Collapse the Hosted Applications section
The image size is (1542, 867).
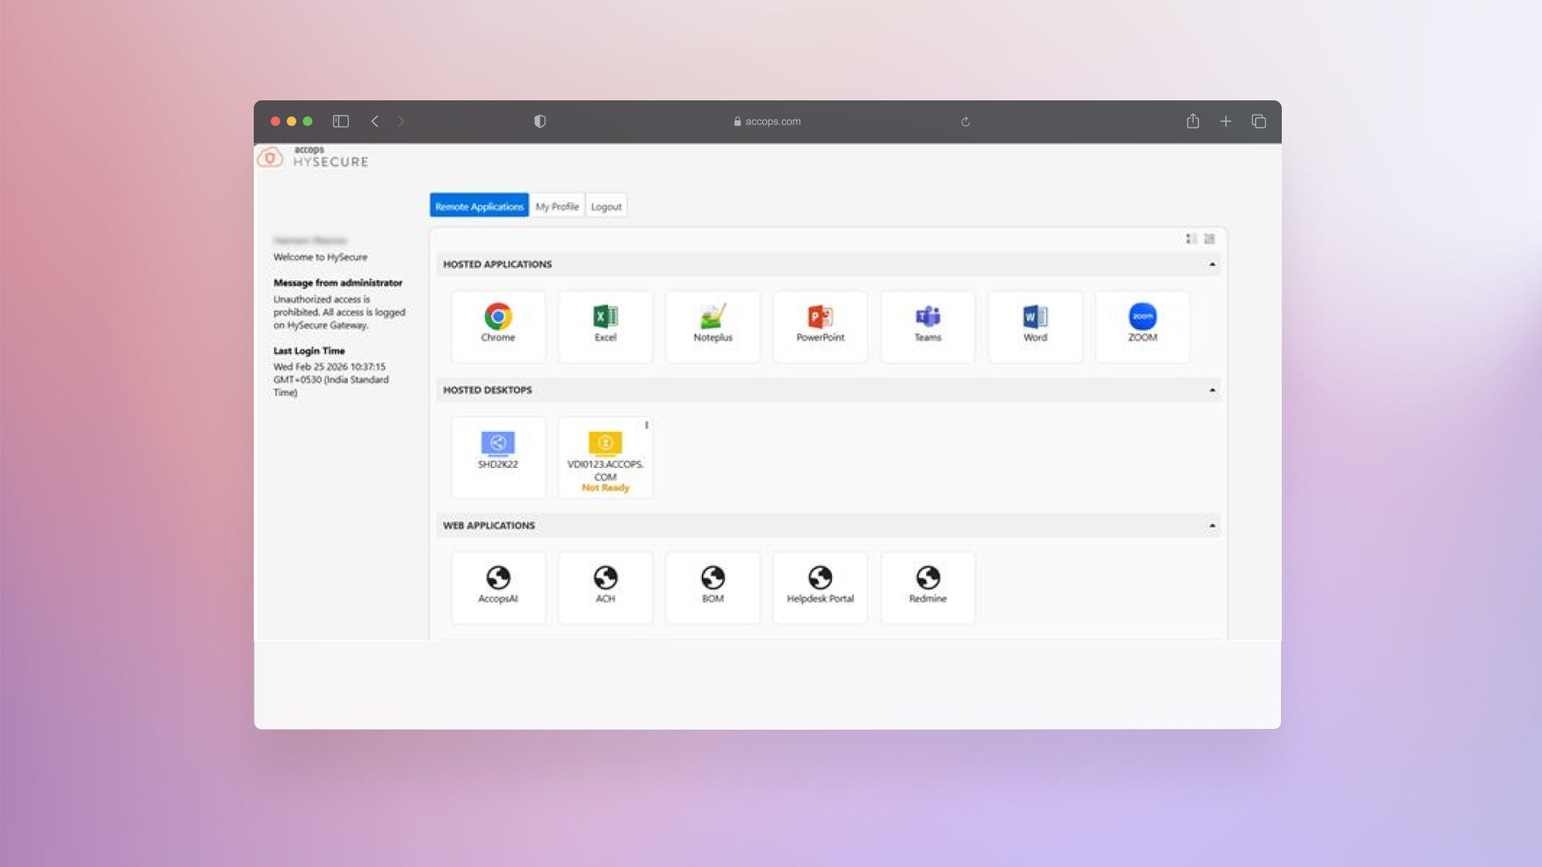pyautogui.click(x=1212, y=264)
